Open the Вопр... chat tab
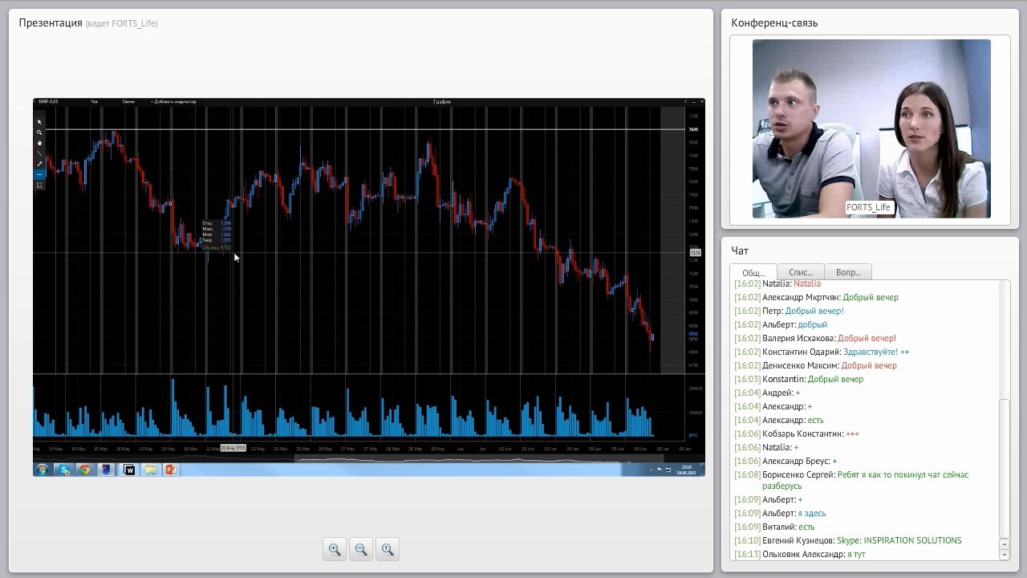The height and width of the screenshot is (578, 1027). [847, 272]
